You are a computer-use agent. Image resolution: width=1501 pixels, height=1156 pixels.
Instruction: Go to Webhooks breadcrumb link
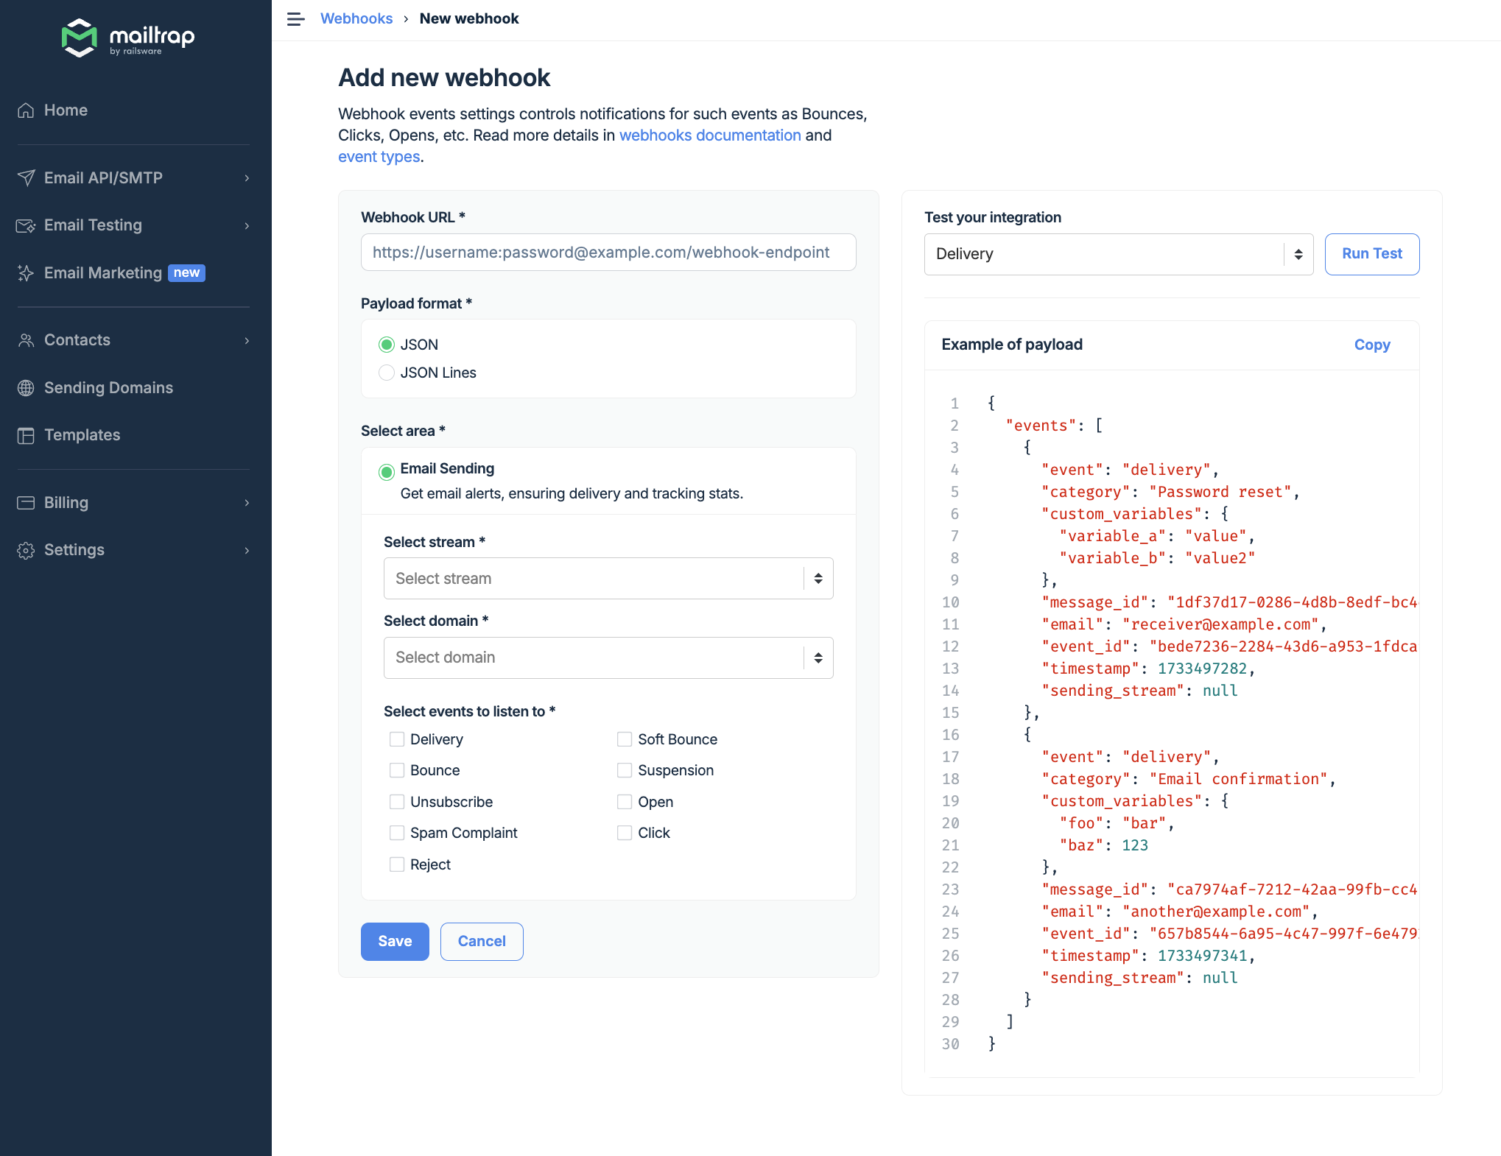click(356, 18)
